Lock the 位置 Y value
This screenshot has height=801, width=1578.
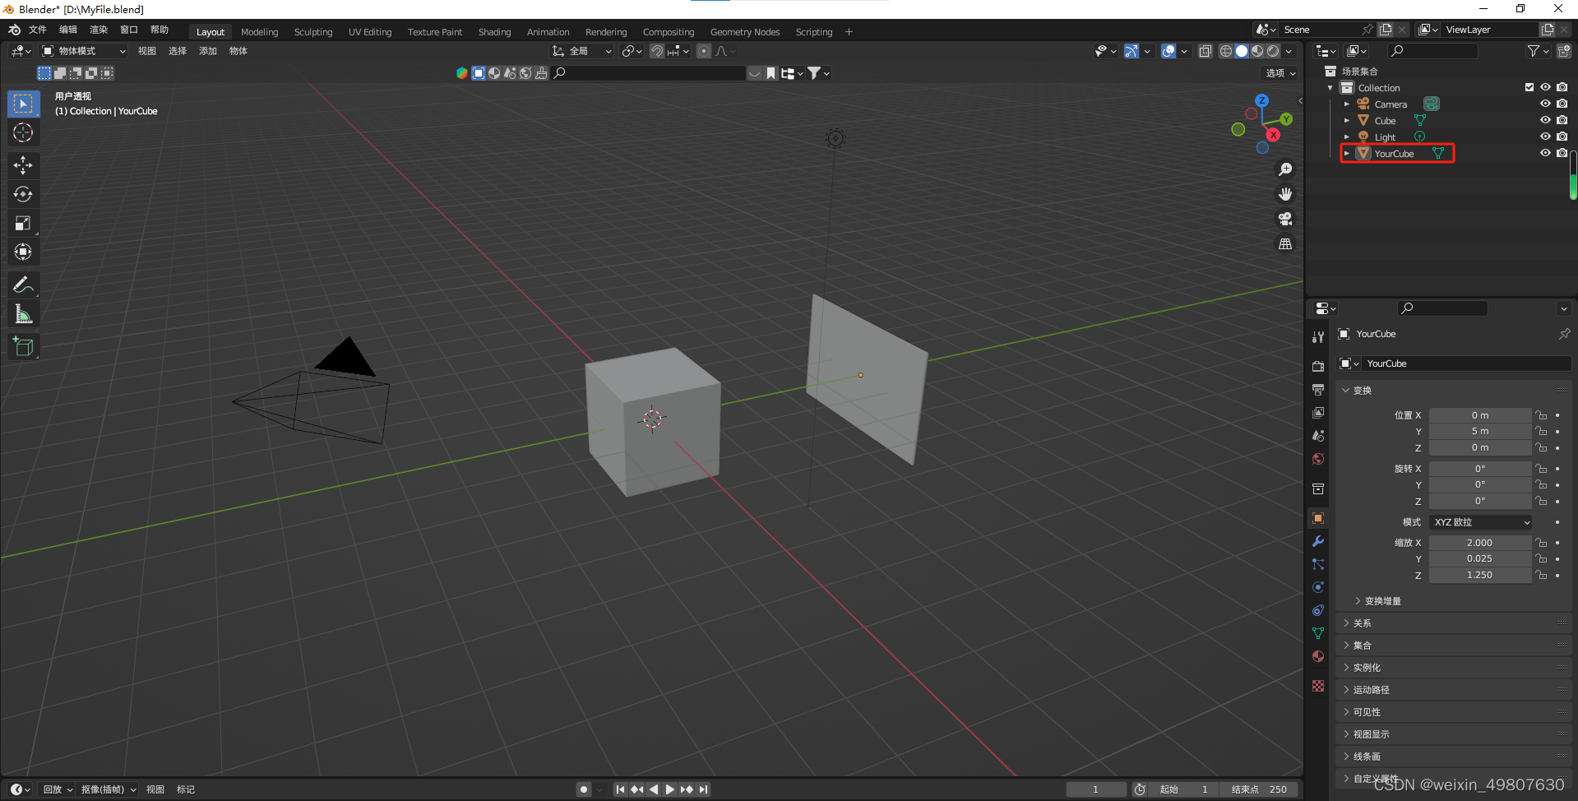click(1539, 431)
